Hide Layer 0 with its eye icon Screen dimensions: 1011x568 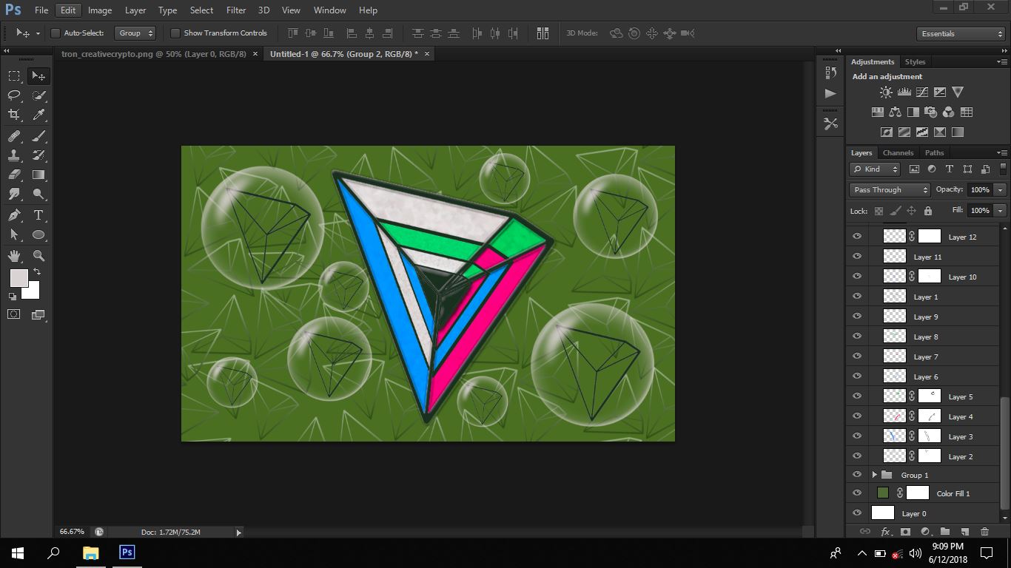click(857, 513)
